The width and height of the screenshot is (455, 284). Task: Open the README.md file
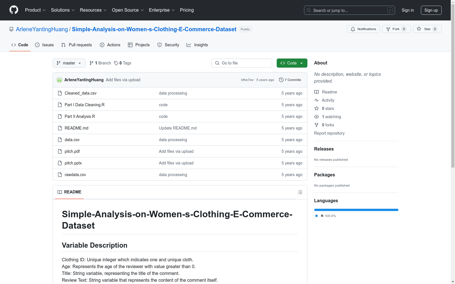(x=76, y=128)
